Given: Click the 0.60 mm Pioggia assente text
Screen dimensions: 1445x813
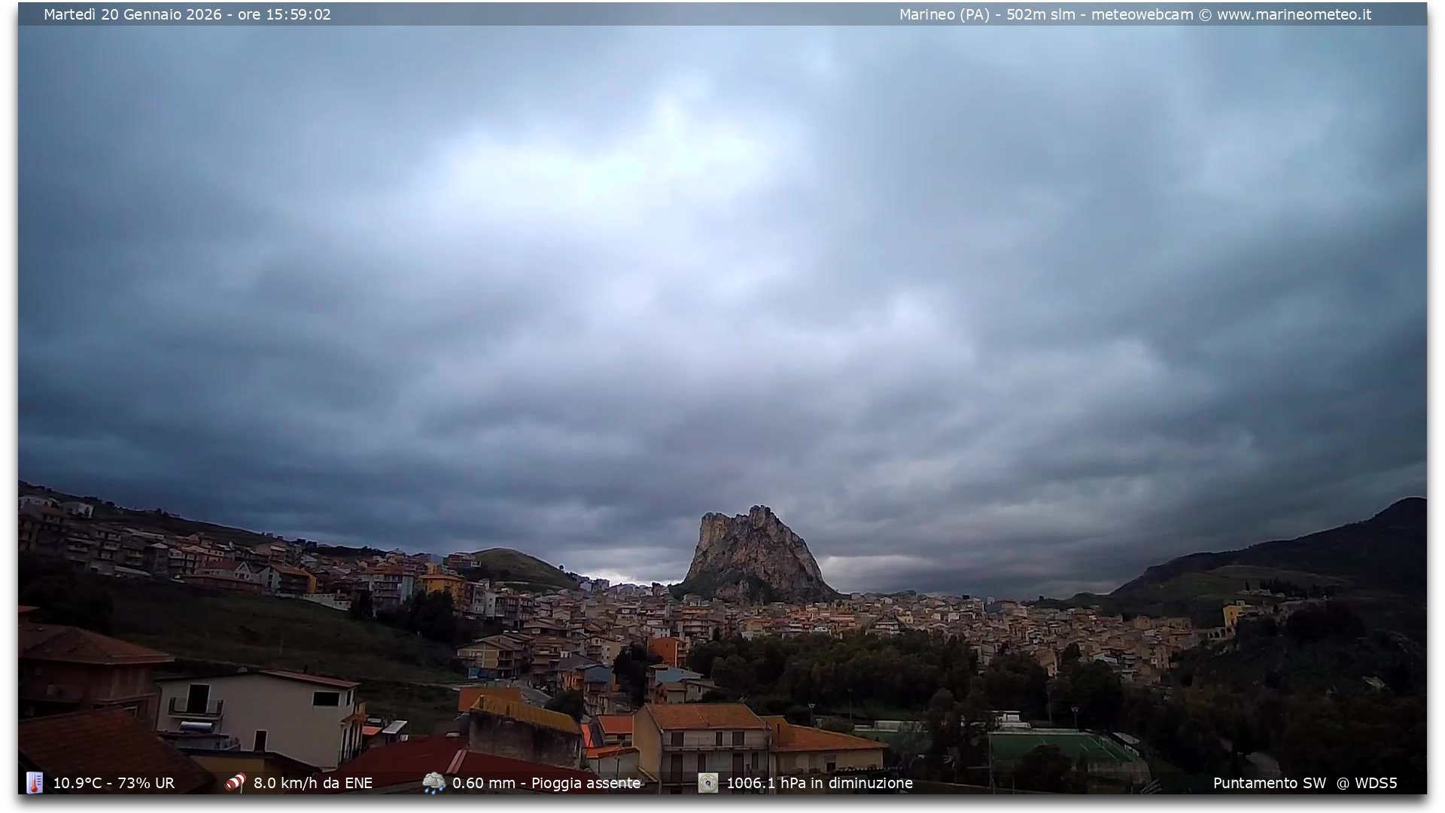Looking at the screenshot, I should (x=546, y=783).
